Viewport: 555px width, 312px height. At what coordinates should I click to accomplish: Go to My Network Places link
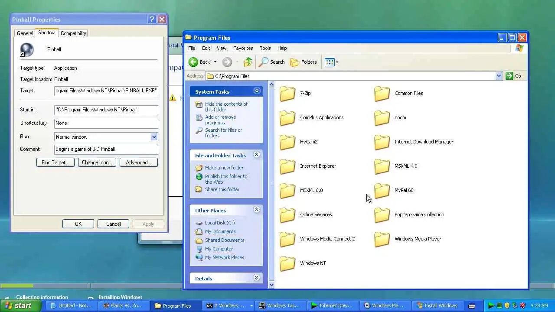[x=224, y=257]
